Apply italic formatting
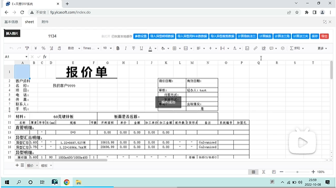 (x=126, y=48)
